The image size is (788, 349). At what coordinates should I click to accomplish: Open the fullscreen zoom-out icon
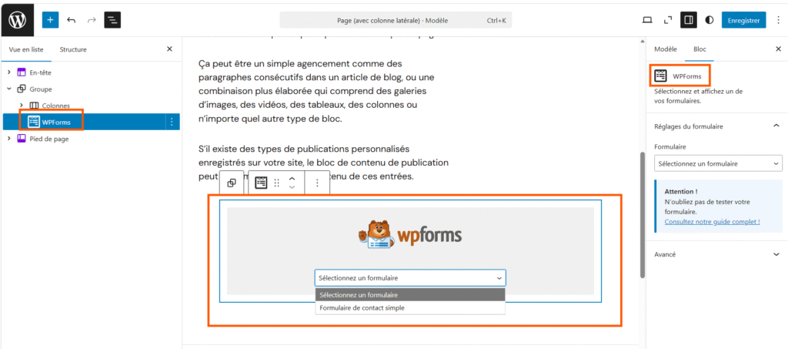click(668, 20)
